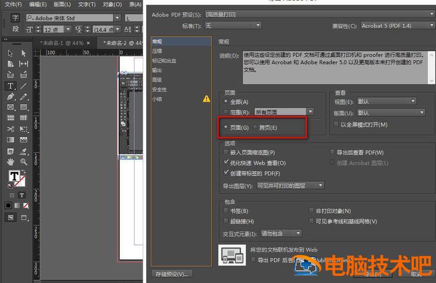Click the formatting affects text T icon
This screenshot has height=283, width=436.
[x=21, y=195]
